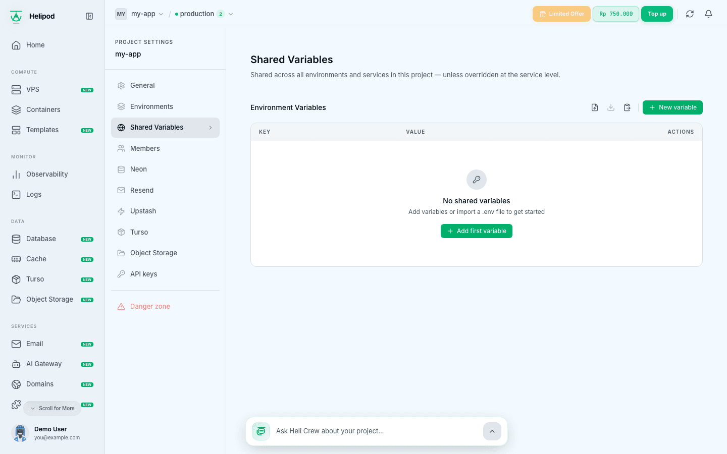Open API keys settings
The height and width of the screenshot is (454, 727).
coord(165,274)
